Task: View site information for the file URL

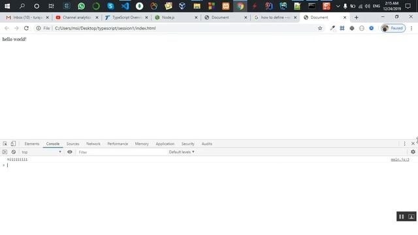Action: coord(39,28)
